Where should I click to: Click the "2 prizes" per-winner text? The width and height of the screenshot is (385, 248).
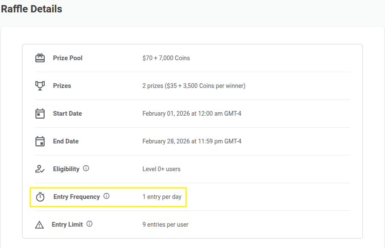click(x=194, y=86)
